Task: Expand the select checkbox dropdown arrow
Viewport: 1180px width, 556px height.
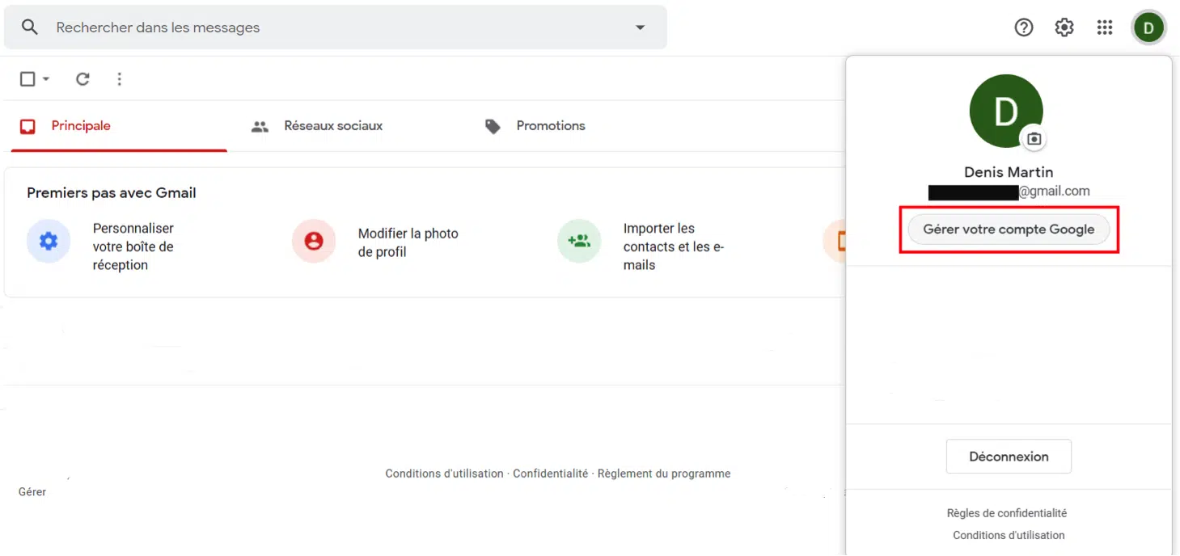Action: pos(46,78)
